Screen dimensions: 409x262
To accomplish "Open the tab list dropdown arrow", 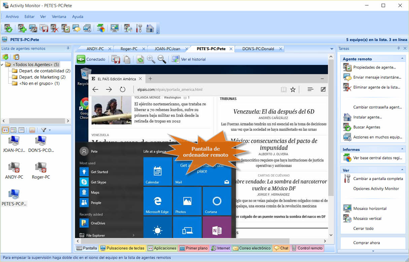I will tap(332, 49).
